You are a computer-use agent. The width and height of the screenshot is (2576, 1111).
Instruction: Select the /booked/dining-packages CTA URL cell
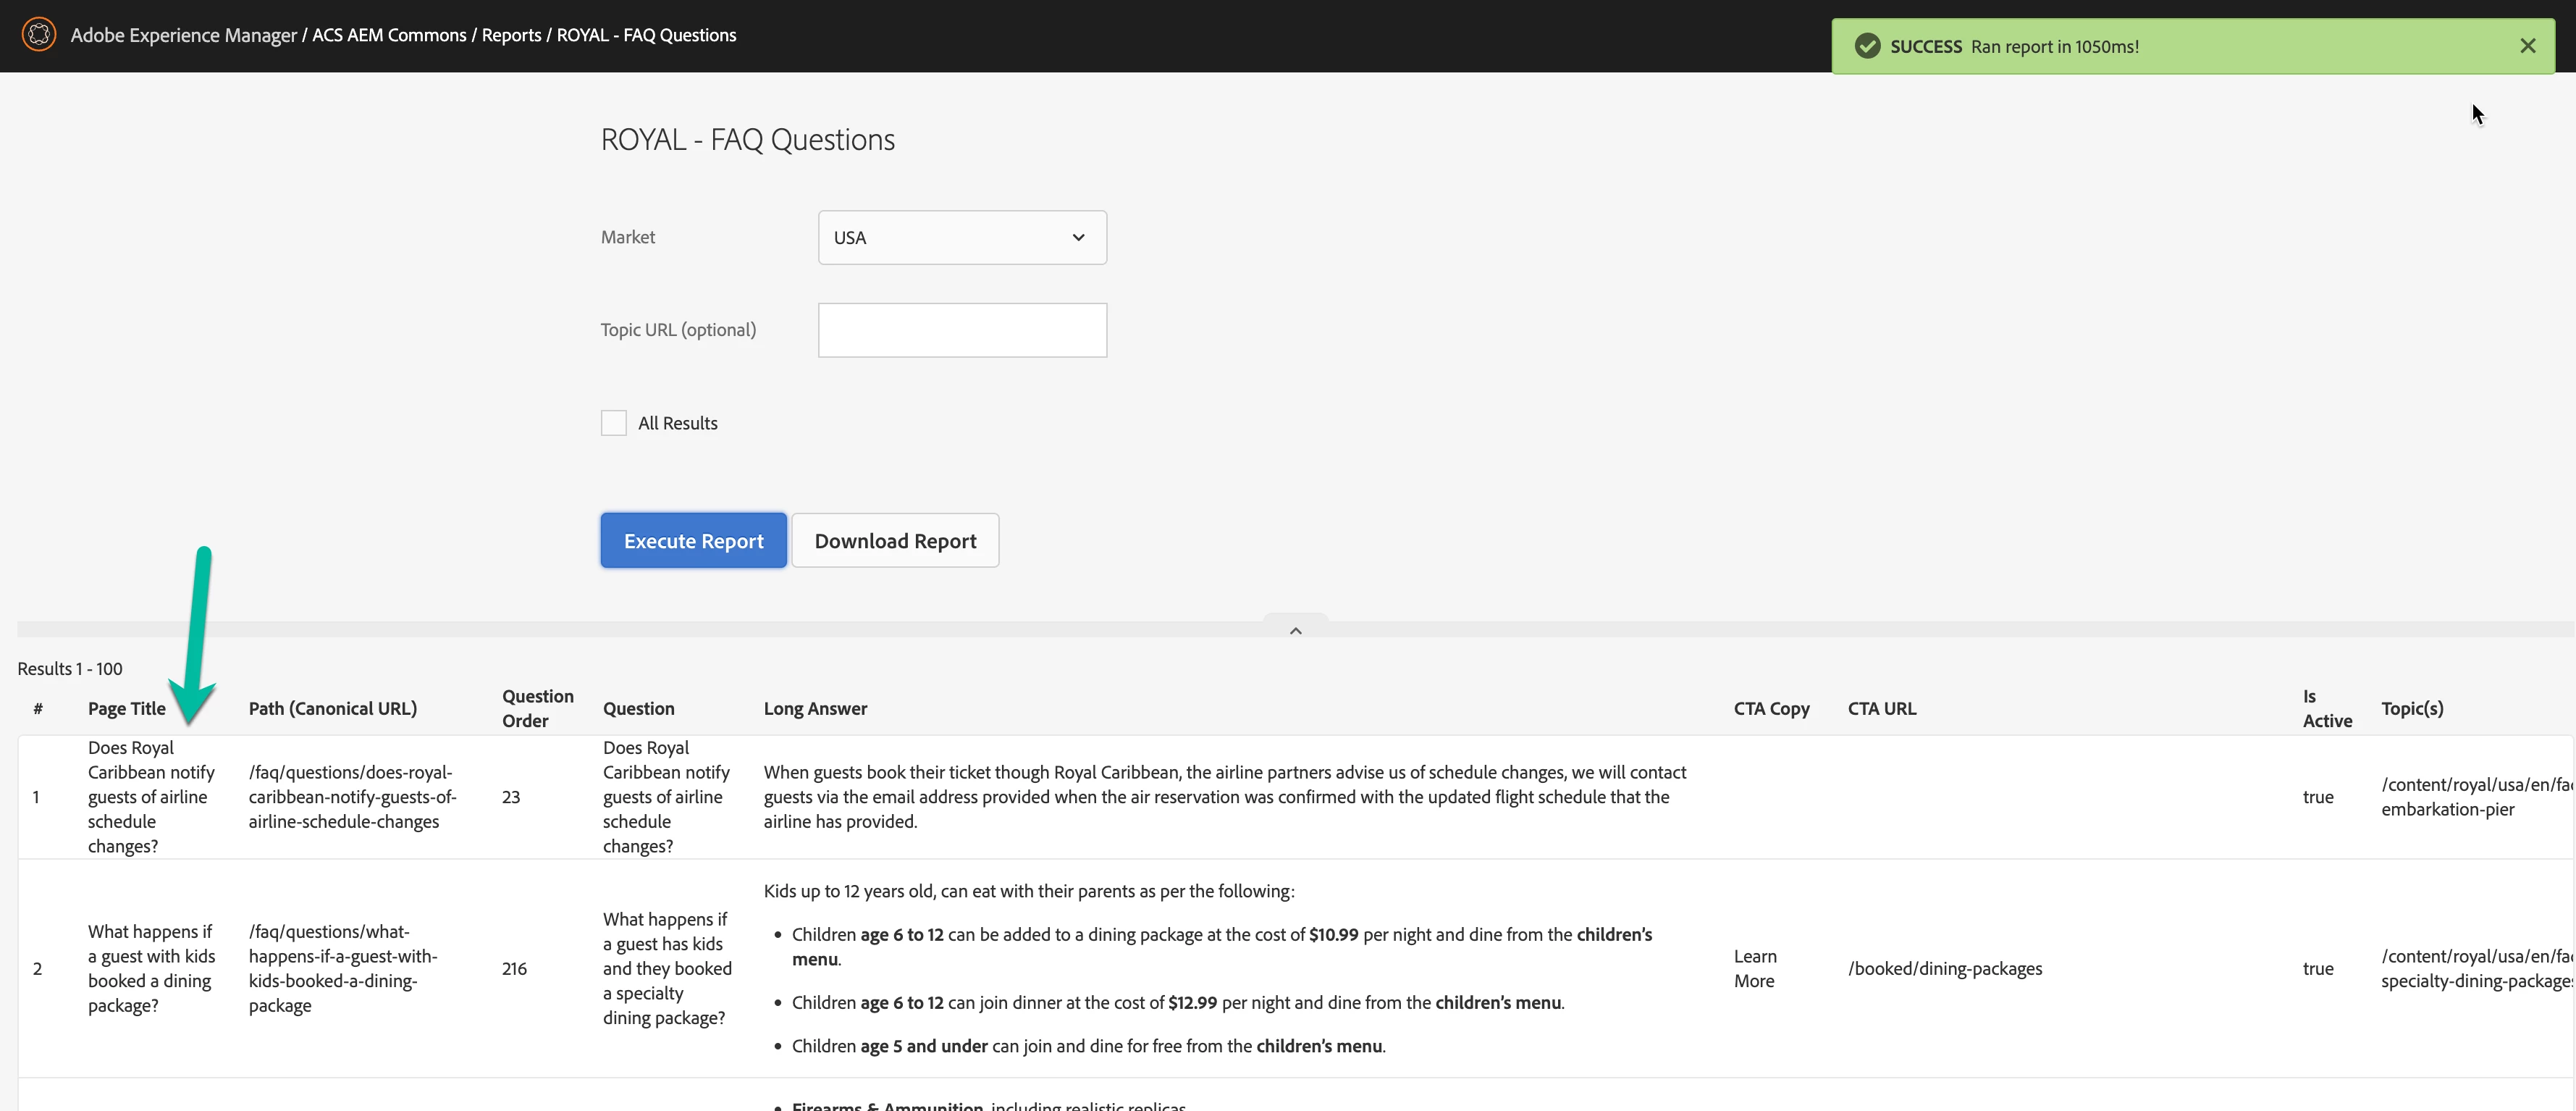pos(1944,968)
